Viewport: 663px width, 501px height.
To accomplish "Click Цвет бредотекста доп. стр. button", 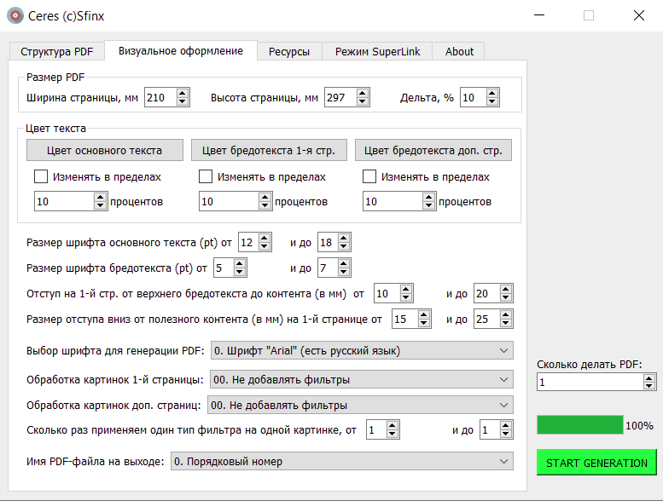I will click(x=433, y=150).
